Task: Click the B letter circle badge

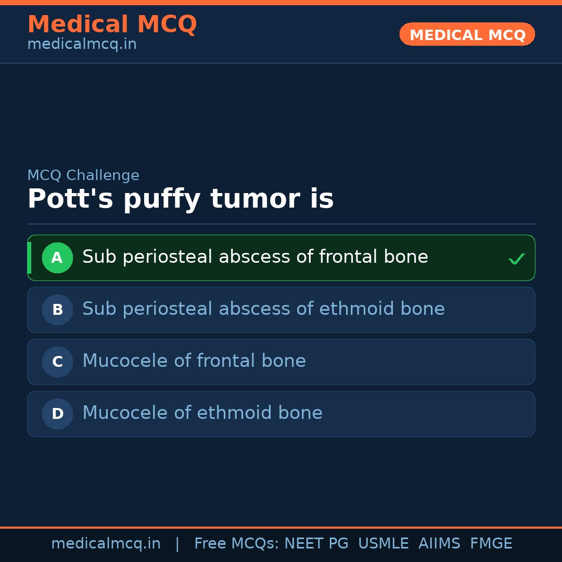Action: point(57,310)
